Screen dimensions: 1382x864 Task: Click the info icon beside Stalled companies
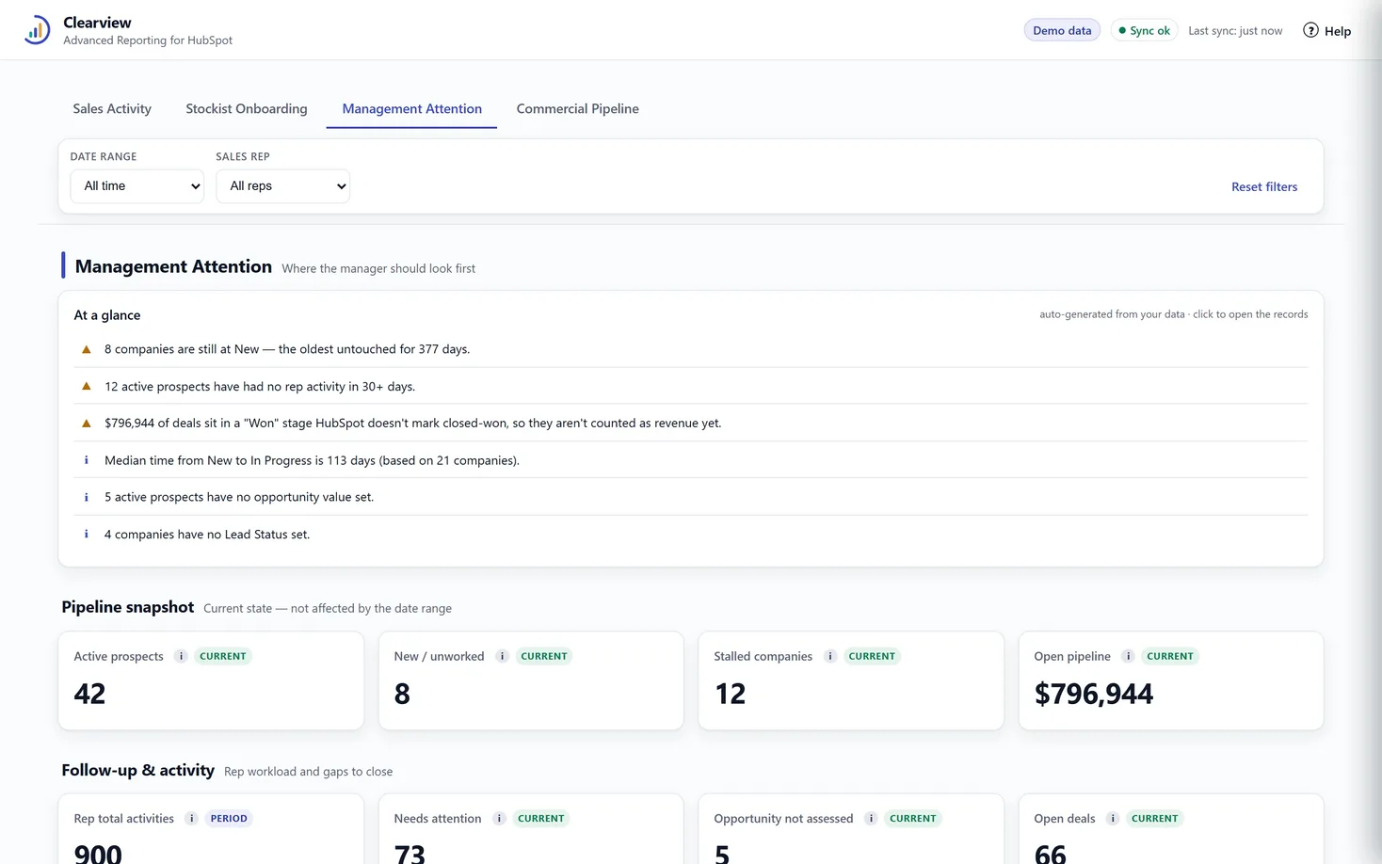point(829,656)
